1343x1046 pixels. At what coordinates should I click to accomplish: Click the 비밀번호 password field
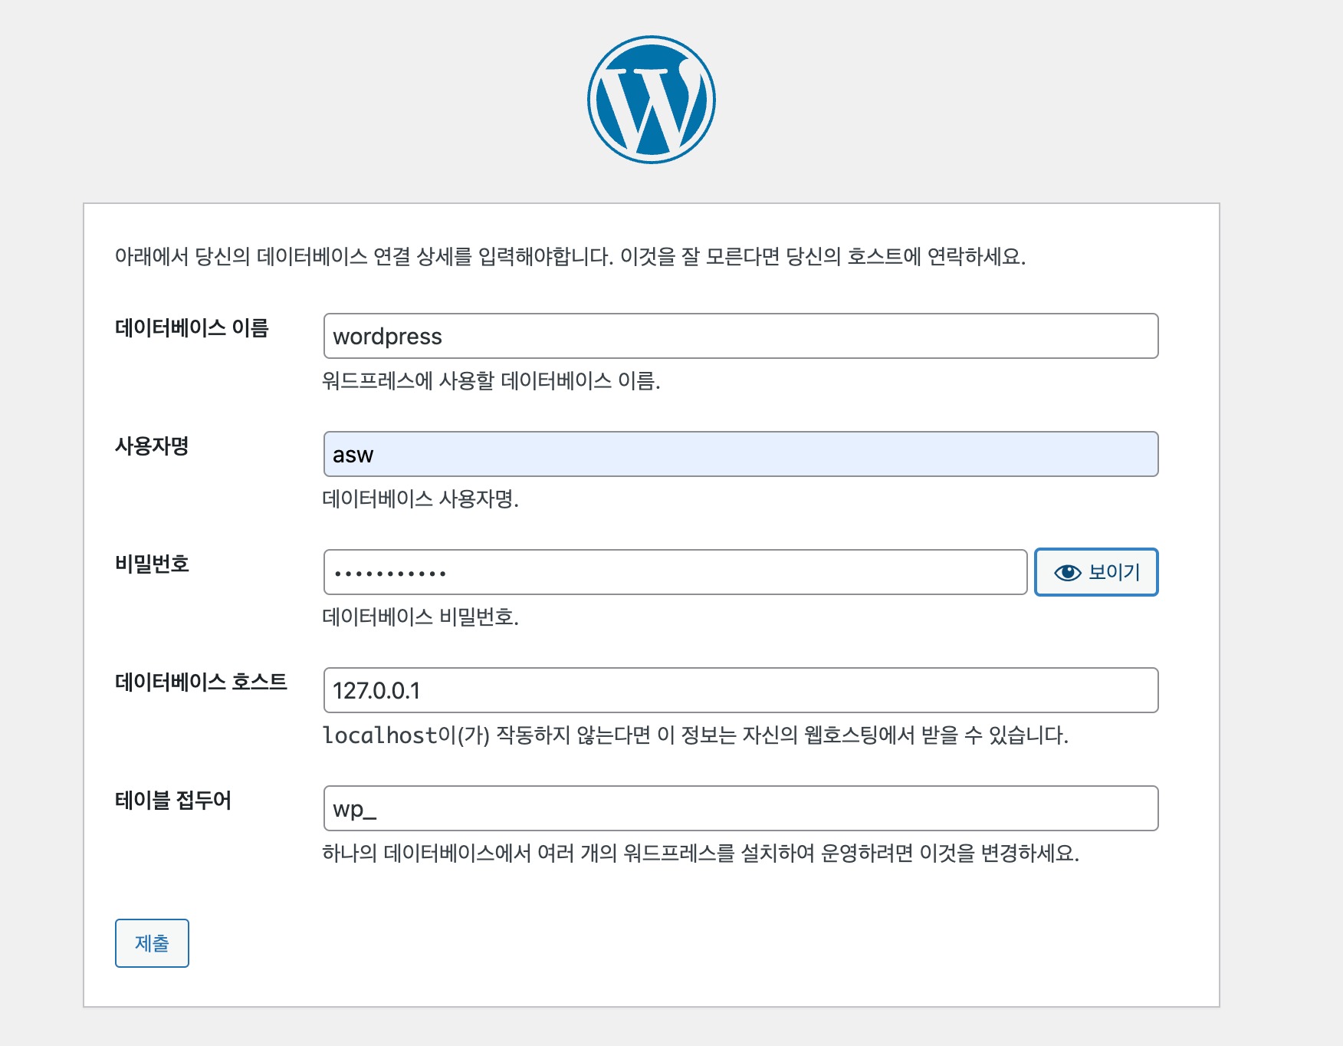click(675, 572)
